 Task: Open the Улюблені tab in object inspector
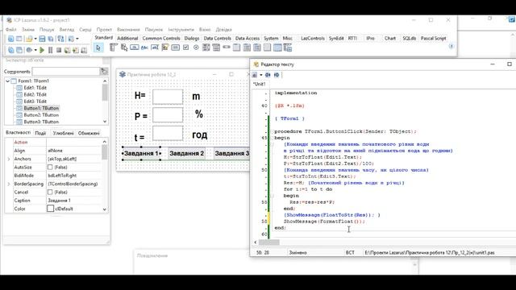tap(63, 133)
